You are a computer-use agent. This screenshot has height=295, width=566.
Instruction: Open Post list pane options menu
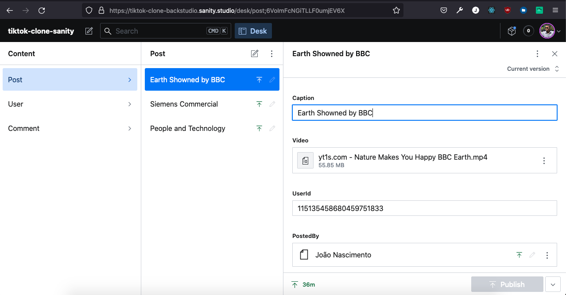coord(272,54)
